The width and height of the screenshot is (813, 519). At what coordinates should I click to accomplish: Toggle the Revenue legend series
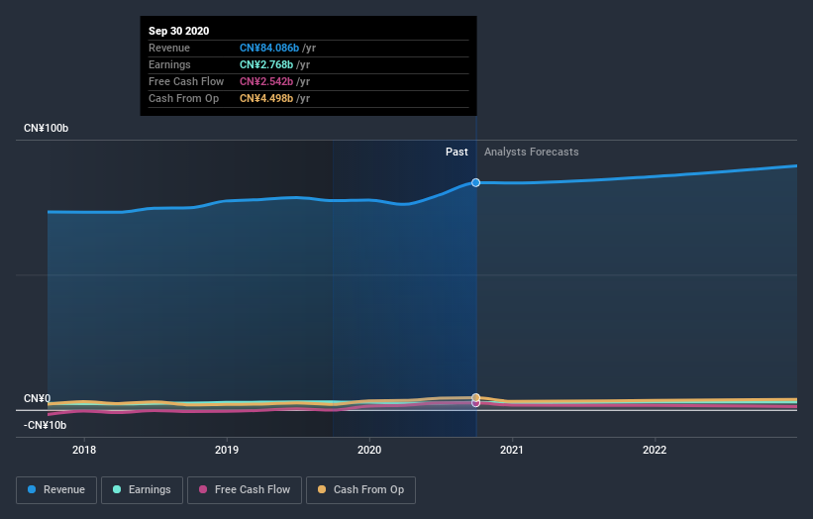click(56, 490)
